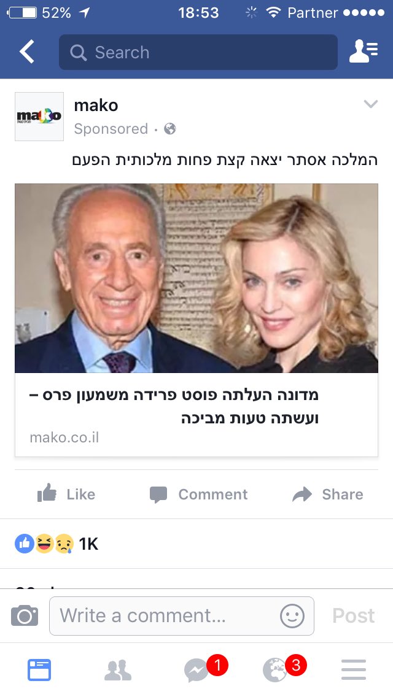View the 1K reactions list
The width and height of the screenshot is (393, 697).
56,544
